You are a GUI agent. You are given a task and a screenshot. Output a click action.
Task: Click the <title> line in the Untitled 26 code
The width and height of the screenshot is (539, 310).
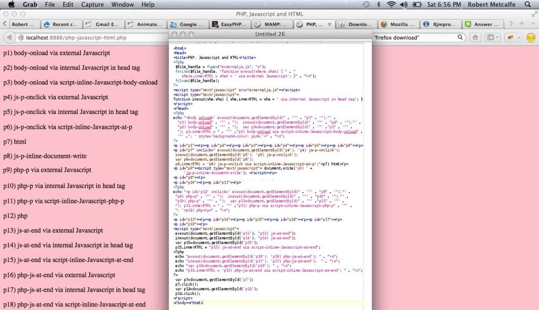[x=215, y=57]
